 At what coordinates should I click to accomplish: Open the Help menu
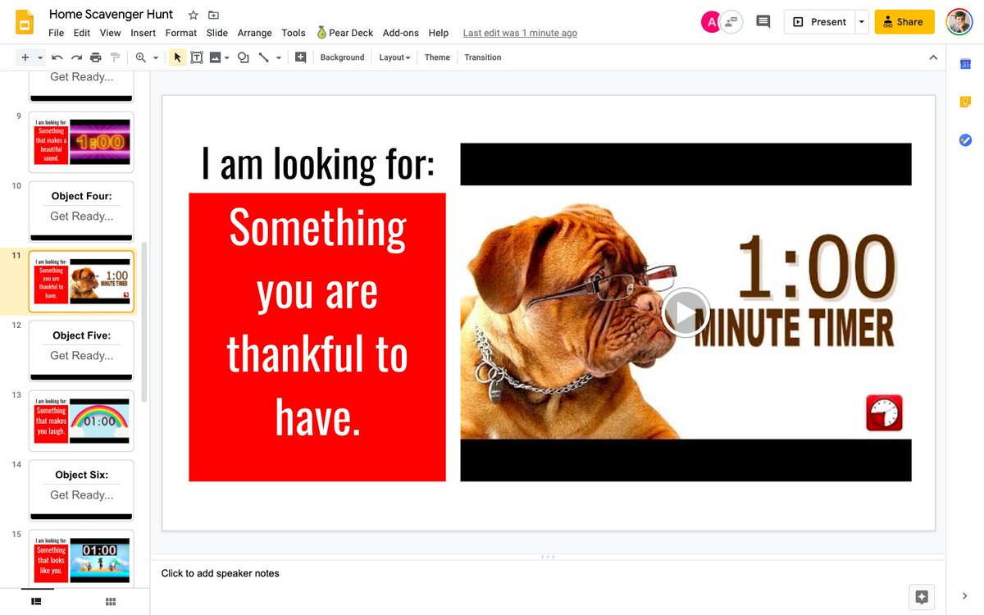[x=439, y=33]
